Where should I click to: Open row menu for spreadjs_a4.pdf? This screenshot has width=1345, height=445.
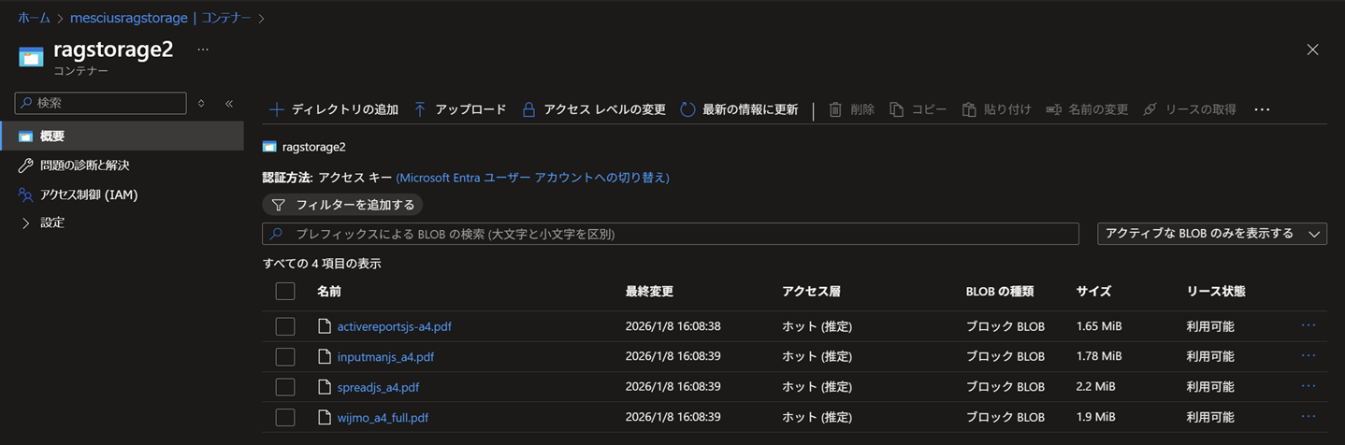point(1309,386)
